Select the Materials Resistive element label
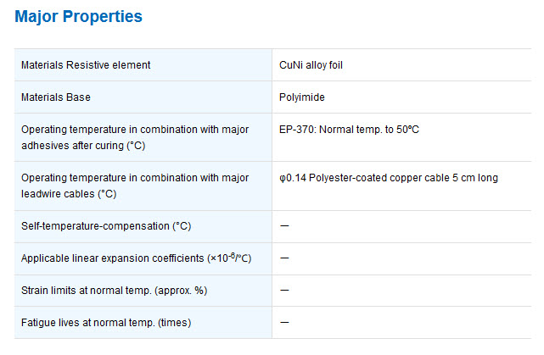Image resolution: width=544 pixels, height=355 pixels. click(86, 65)
